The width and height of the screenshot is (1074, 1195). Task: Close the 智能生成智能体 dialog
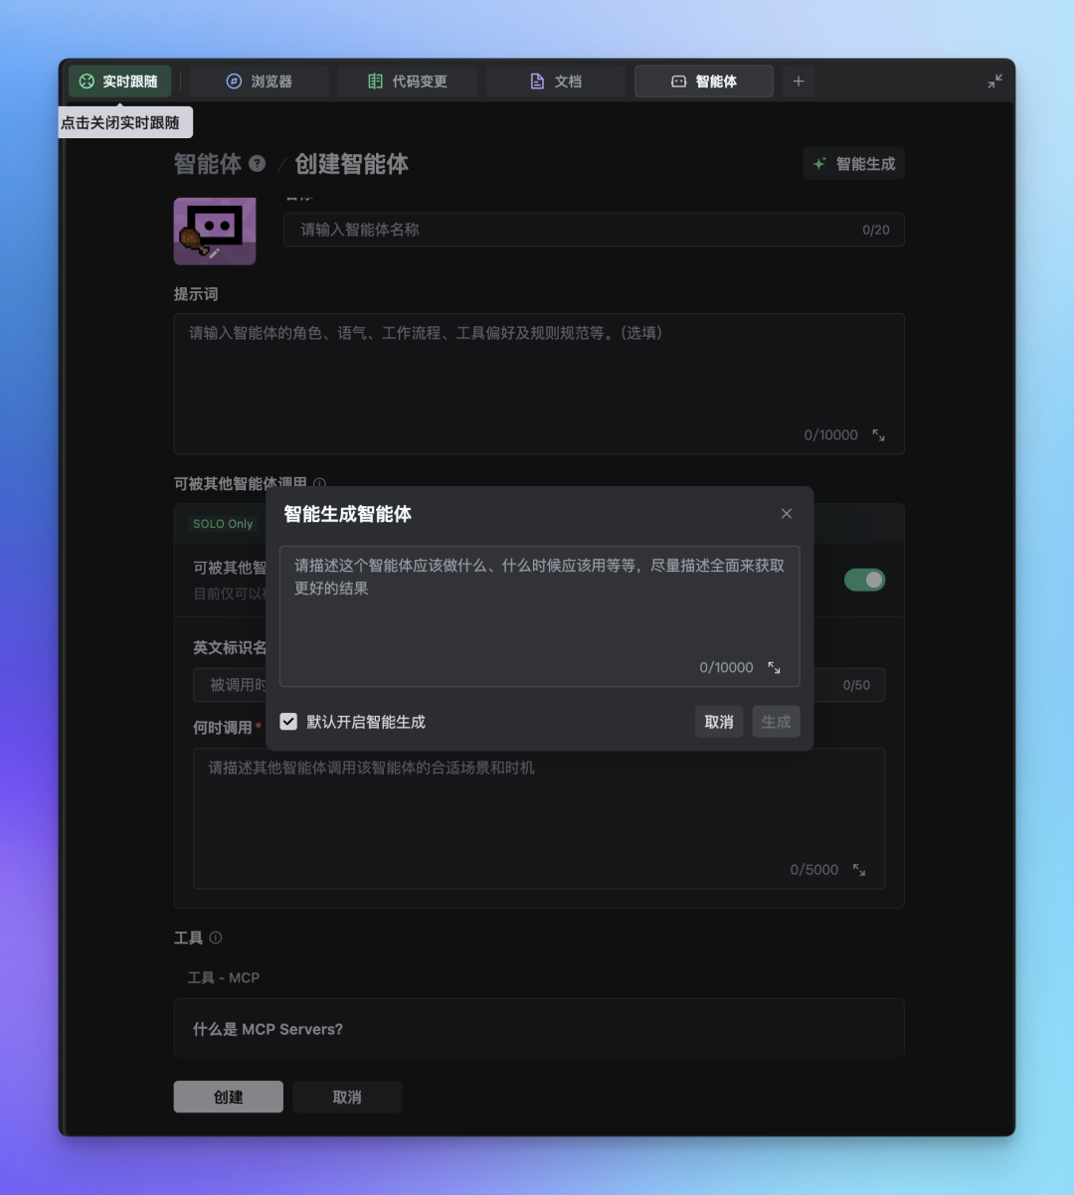tap(787, 514)
